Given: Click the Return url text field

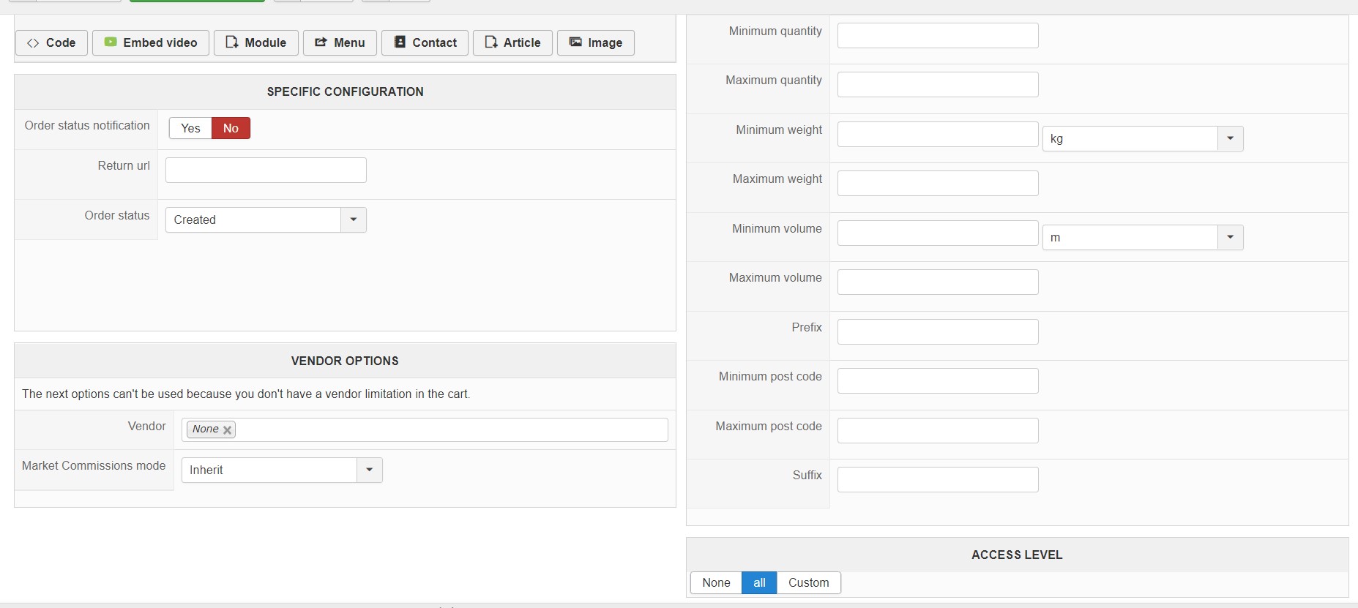Looking at the screenshot, I should [x=266, y=170].
